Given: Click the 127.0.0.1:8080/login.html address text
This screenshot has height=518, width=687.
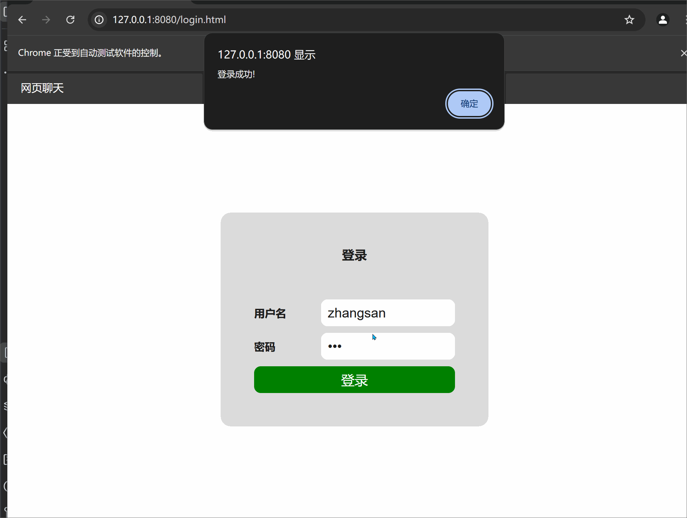Looking at the screenshot, I should (169, 20).
